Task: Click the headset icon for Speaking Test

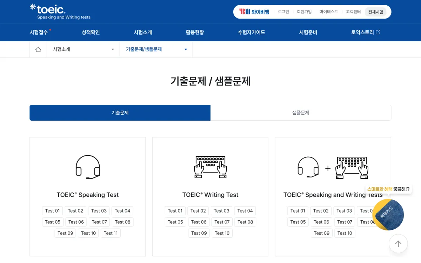Action: click(88, 167)
